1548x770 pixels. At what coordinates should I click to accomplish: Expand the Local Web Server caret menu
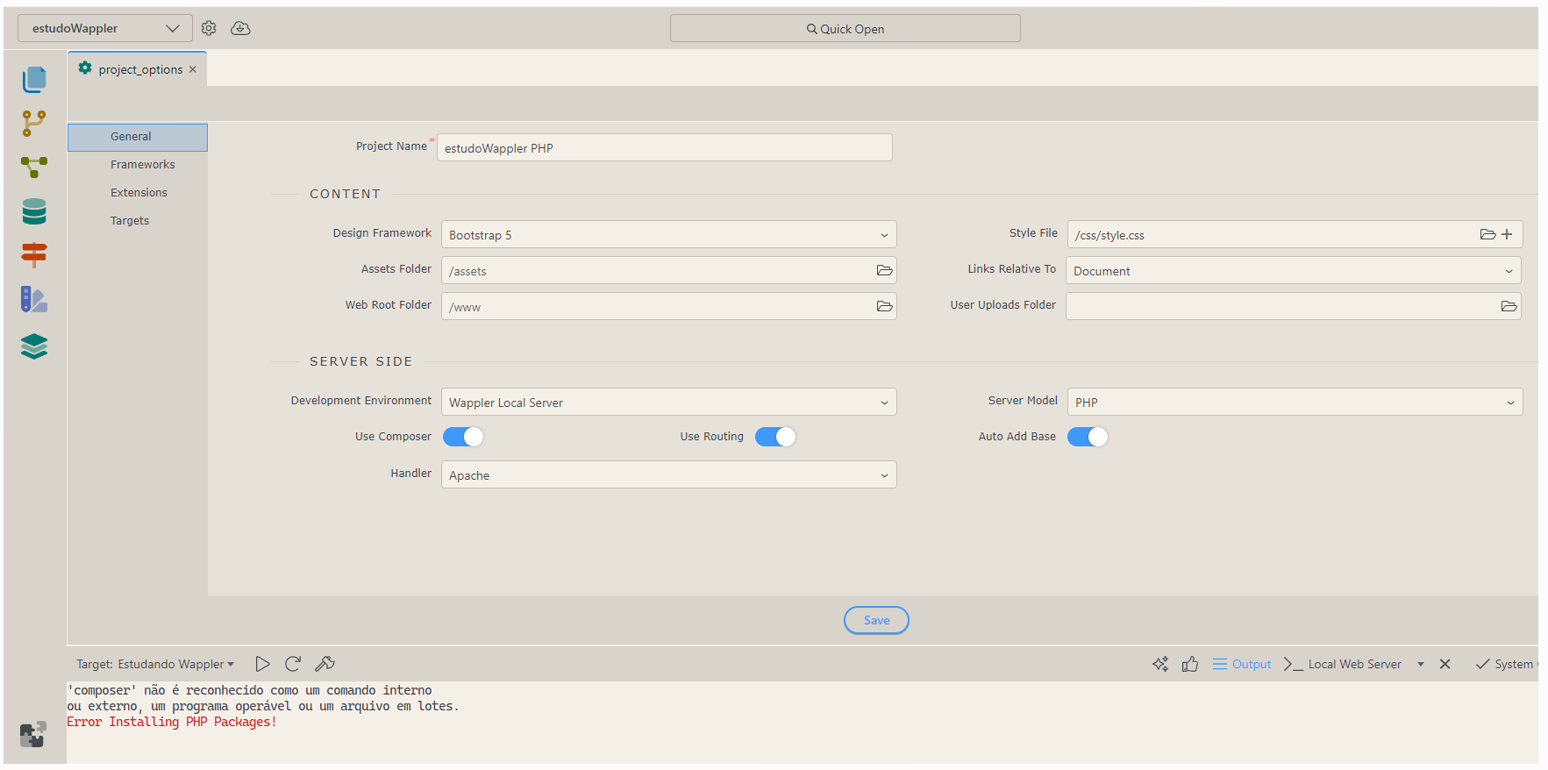1421,664
